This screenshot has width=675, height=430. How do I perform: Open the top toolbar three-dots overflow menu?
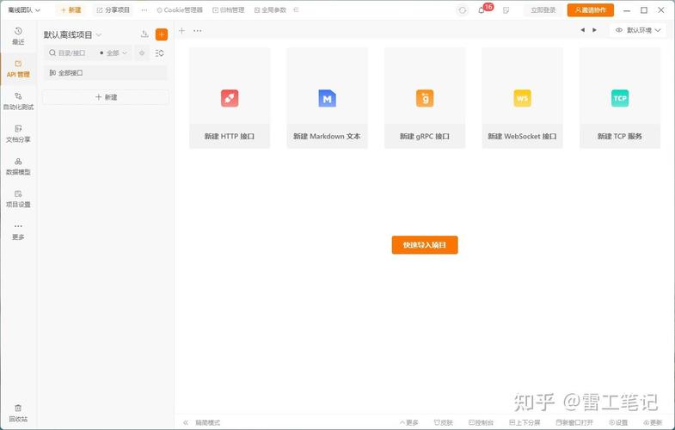(x=144, y=10)
